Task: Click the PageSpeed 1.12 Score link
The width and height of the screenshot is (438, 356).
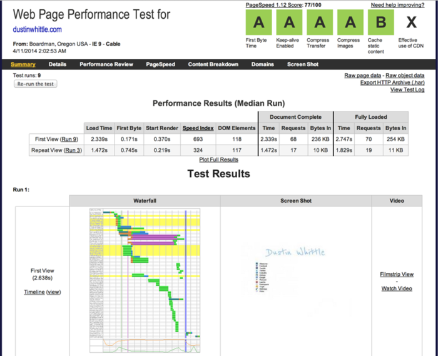Action: 274,5
